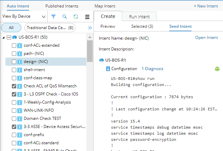This screenshot has height=151, width=223.
Task: Expand more filter tags with double chevron
Action: click(90, 28)
